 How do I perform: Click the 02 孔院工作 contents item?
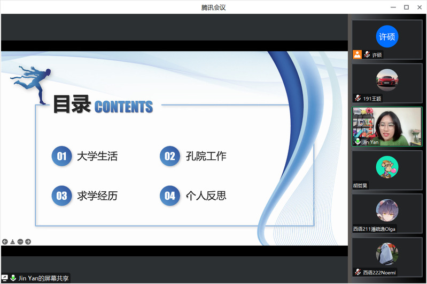pos(193,156)
